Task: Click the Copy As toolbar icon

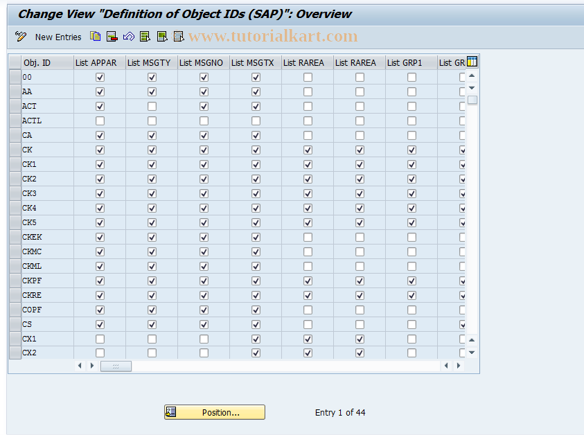Action: click(x=96, y=37)
